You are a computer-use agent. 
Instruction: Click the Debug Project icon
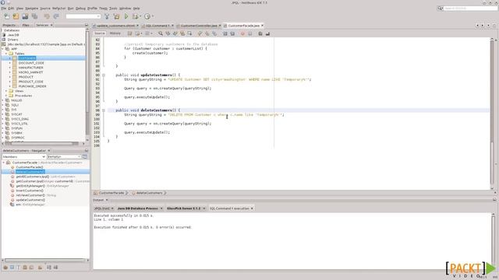tap(136, 16)
